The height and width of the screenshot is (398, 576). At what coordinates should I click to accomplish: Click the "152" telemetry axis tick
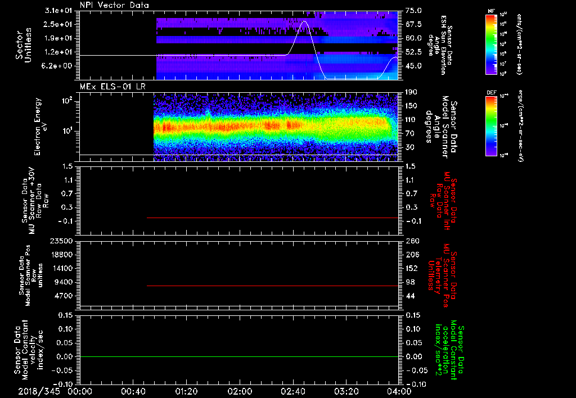pyautogui.click(x=411, y=268)
